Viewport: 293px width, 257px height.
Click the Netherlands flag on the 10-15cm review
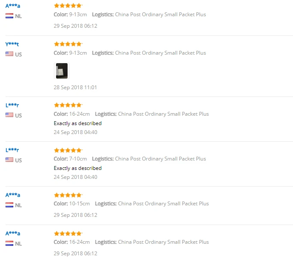pos(9,205)
